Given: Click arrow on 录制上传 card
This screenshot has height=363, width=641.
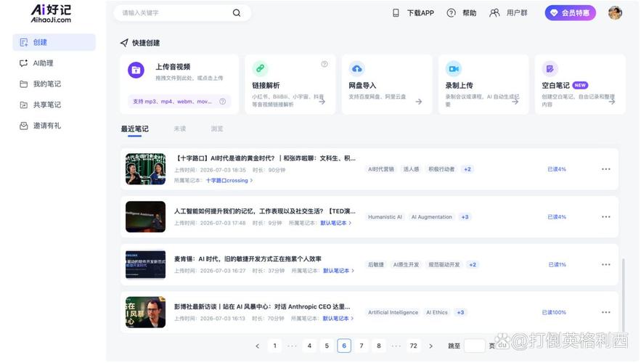Looking at the screenshot, I should (x=515, y=102).
